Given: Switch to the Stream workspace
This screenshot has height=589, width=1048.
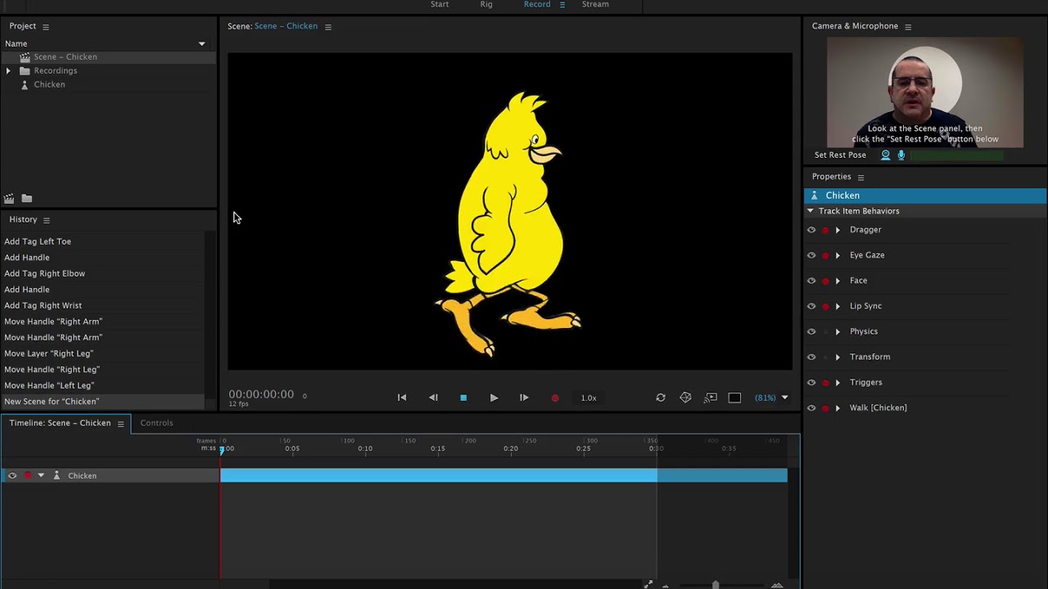Looking at the screenshot, I should [x=595, y=4].
